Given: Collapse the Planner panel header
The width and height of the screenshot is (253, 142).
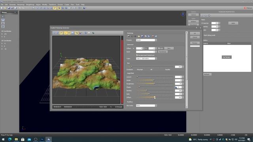Looking at the screenshot, I should [15, 12].
